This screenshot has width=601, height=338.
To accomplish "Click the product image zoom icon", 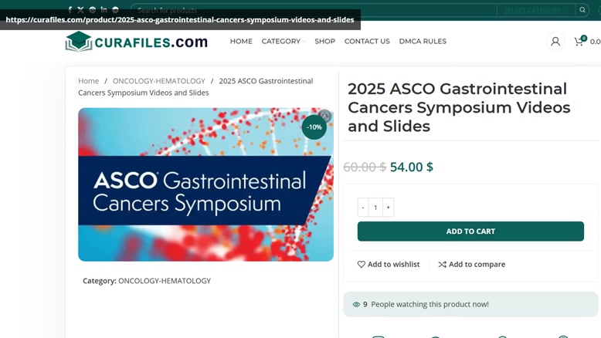I will [324, 116].
